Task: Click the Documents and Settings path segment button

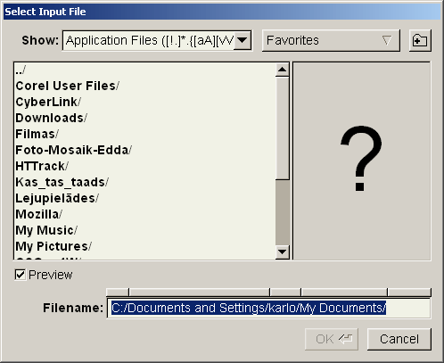Action: 200,292
